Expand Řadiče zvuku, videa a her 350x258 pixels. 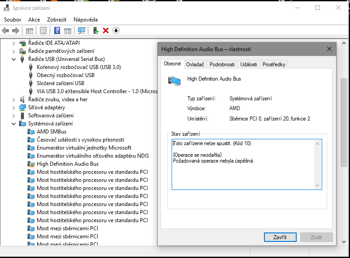(x=13, y=100)
